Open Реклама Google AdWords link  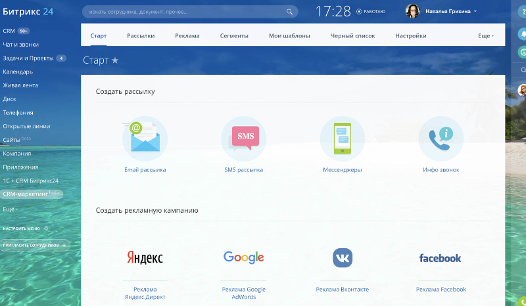pyautogui.click(x=243, y=293)
